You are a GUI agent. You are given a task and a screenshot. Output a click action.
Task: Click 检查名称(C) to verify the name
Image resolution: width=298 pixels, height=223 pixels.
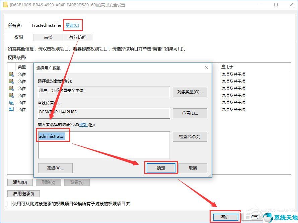(x=189, y=136)
